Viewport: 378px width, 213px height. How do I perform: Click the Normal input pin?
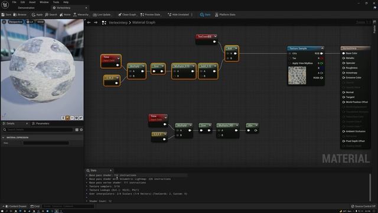(x=344, y=92)
